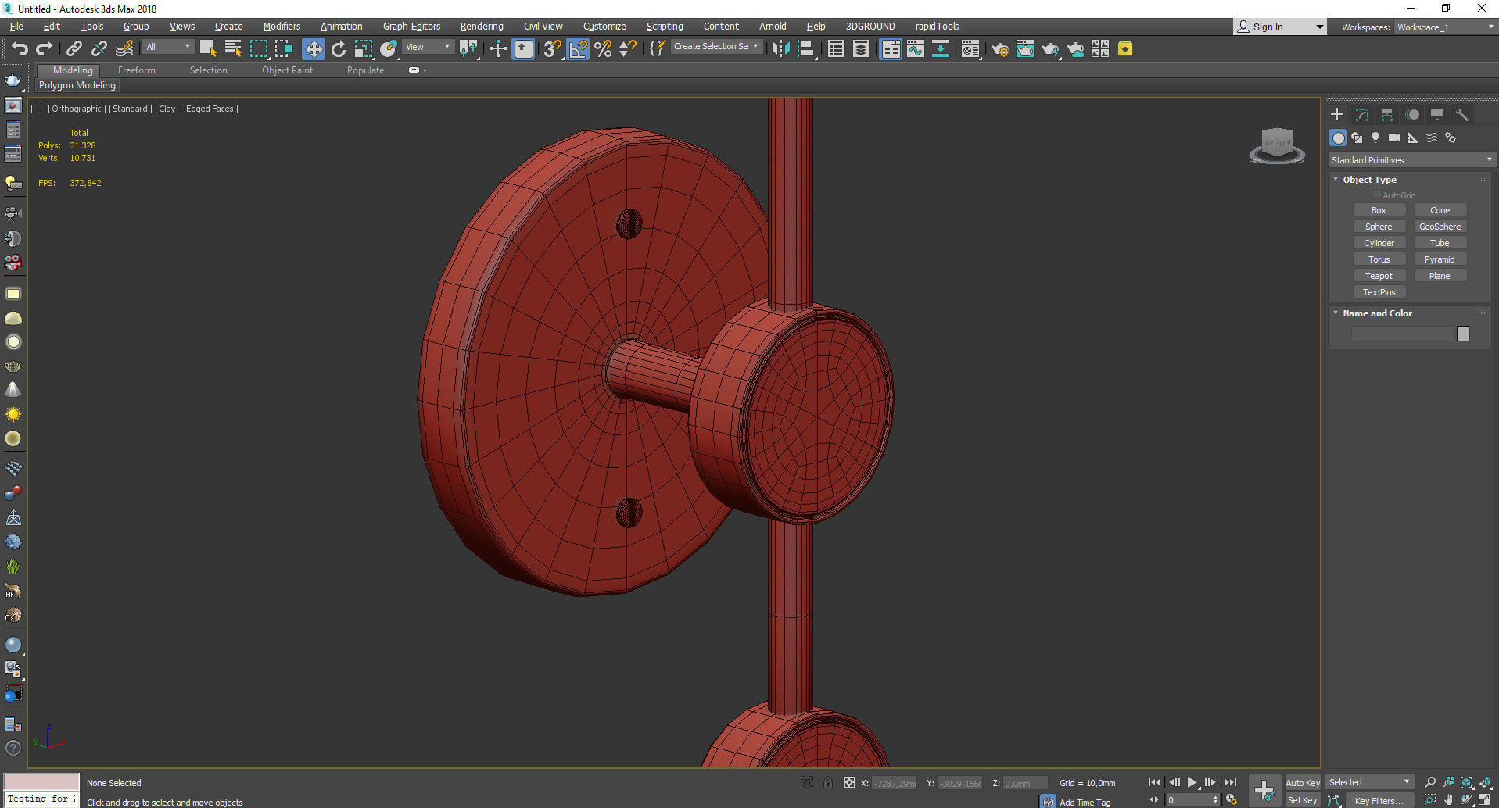Open the reference coordinate View dropdown
The width and height of the screenshot is (1499, 808).
[428, 47]
